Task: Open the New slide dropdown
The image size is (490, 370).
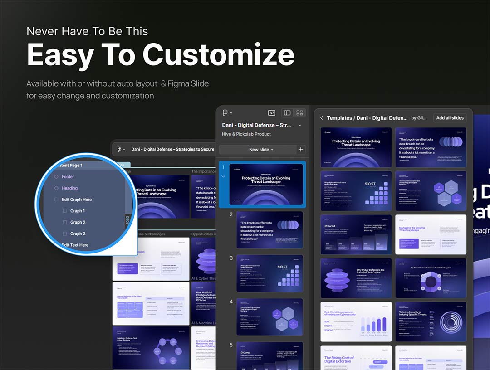Action: tap(261, 150)
